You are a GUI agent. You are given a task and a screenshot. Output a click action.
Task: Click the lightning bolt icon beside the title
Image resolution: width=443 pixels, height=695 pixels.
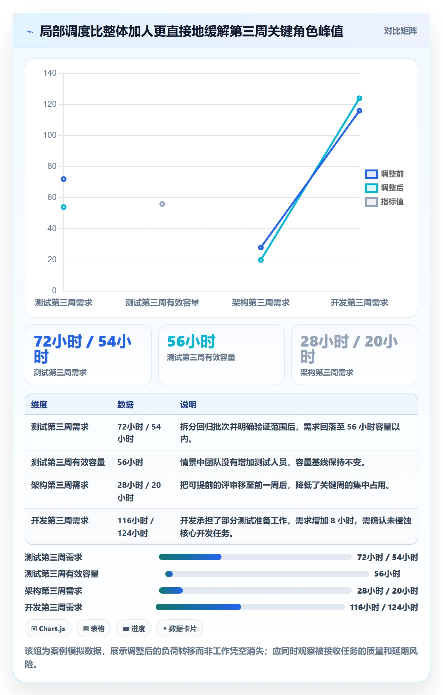tap(30, 32)
